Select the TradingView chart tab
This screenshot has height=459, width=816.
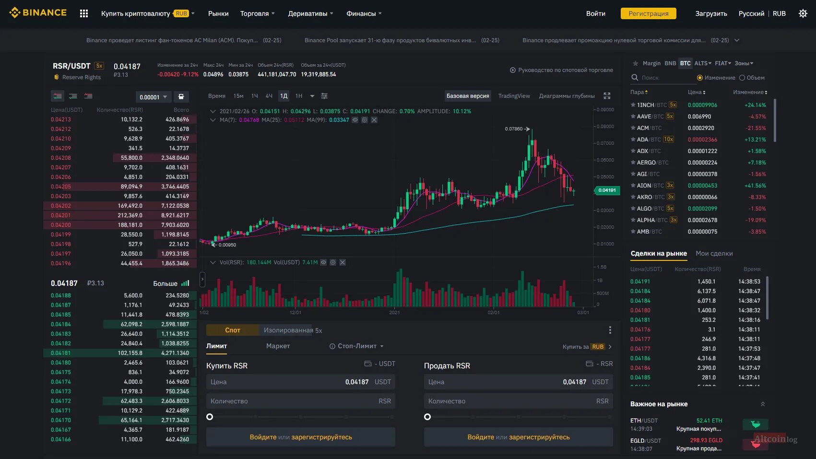pos(514,96)
